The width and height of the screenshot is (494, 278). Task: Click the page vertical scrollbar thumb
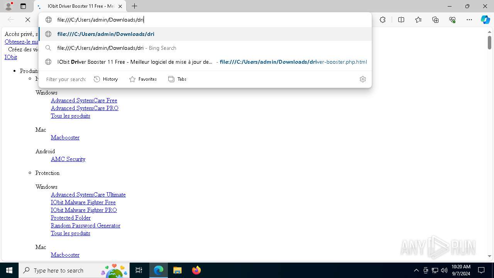[x=489, y=42]
